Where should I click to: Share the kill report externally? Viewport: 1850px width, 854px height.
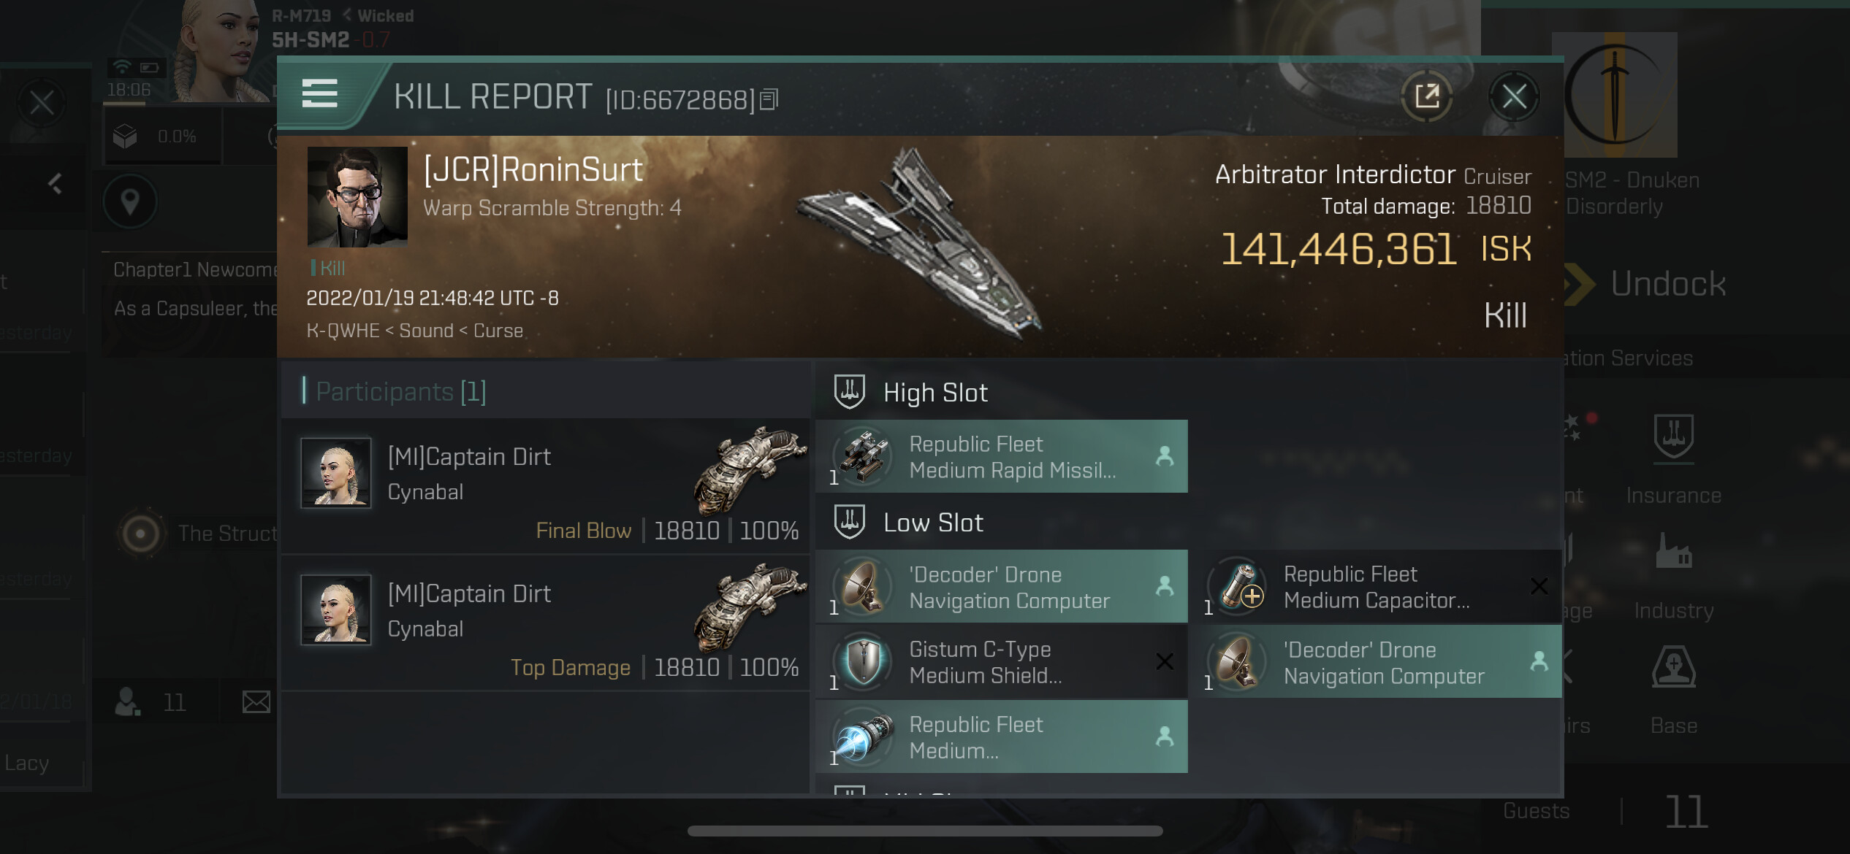[x=1427, y=96]
